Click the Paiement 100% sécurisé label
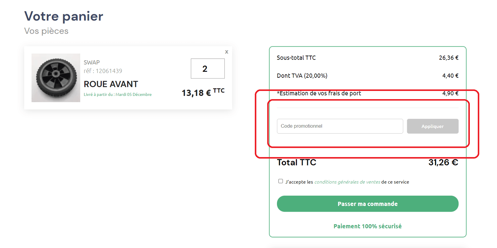This screenshot has height=248, width=497. (x=367, y=226)
